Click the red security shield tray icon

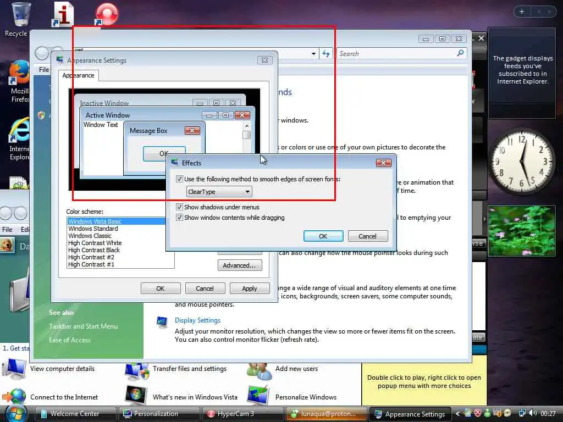tap(478, 413)
